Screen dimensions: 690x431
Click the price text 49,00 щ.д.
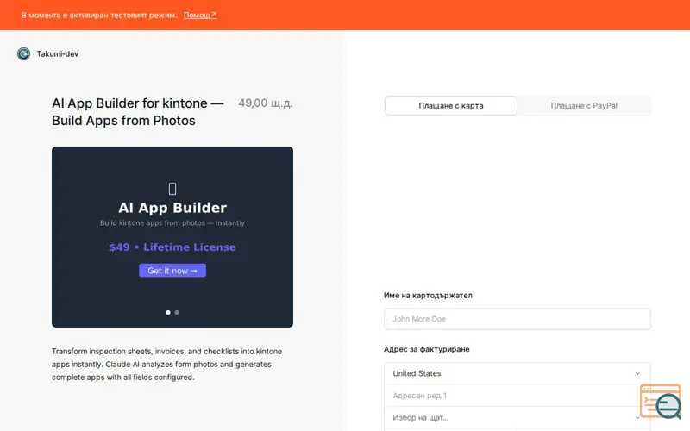(266, 103)
